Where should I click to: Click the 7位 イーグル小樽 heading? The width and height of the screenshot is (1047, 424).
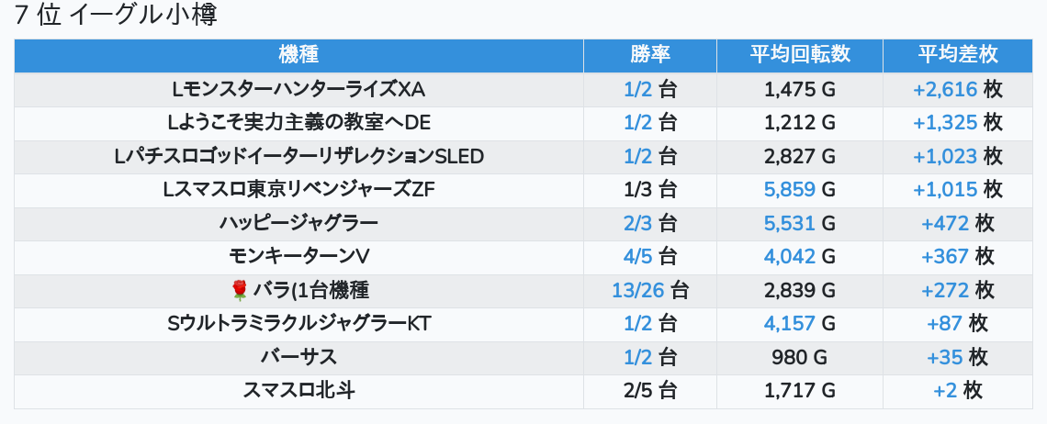pyautogui.click(x=122, y=16)
